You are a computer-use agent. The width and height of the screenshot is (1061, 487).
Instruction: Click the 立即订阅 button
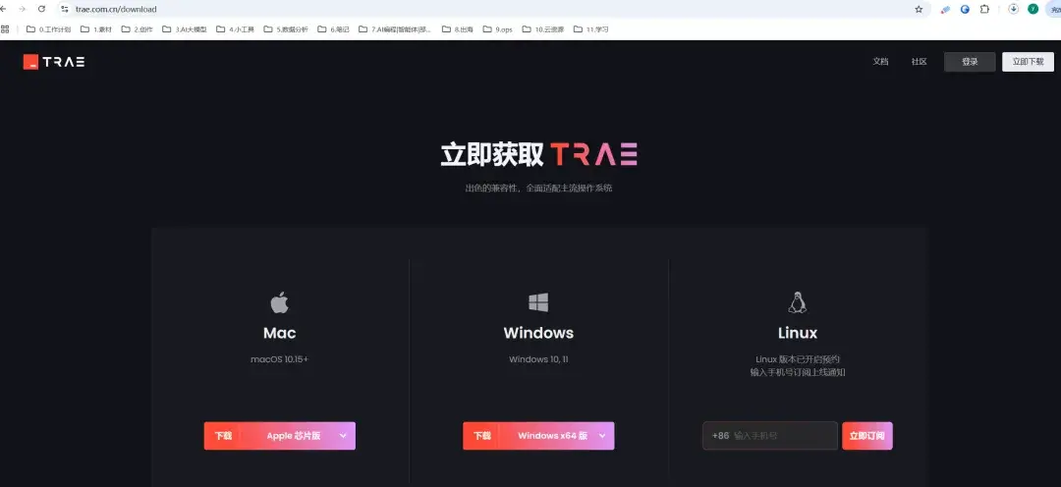click(x=866, y=436)
